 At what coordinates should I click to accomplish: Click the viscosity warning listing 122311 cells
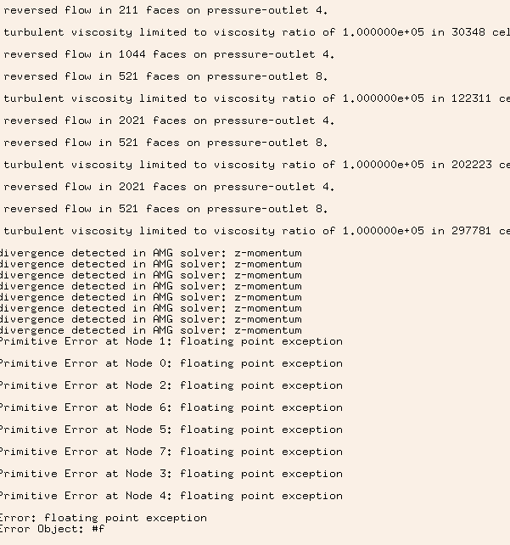pyautogui.click(x=255, y=98)
